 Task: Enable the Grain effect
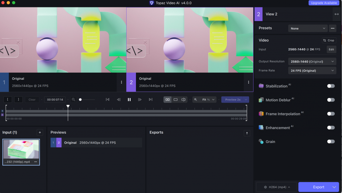click(331, 141)
